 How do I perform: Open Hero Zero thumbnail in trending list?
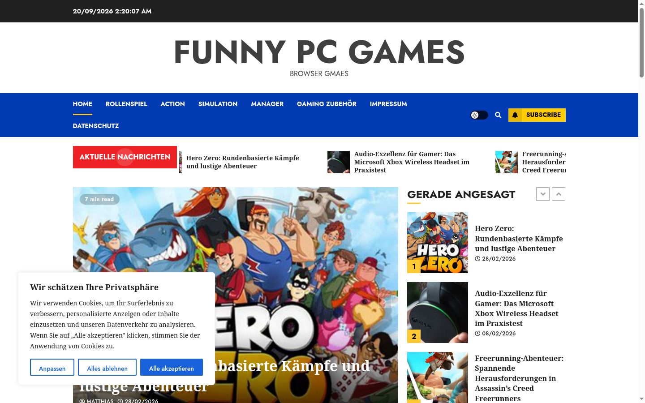click(x=438, y=243)
